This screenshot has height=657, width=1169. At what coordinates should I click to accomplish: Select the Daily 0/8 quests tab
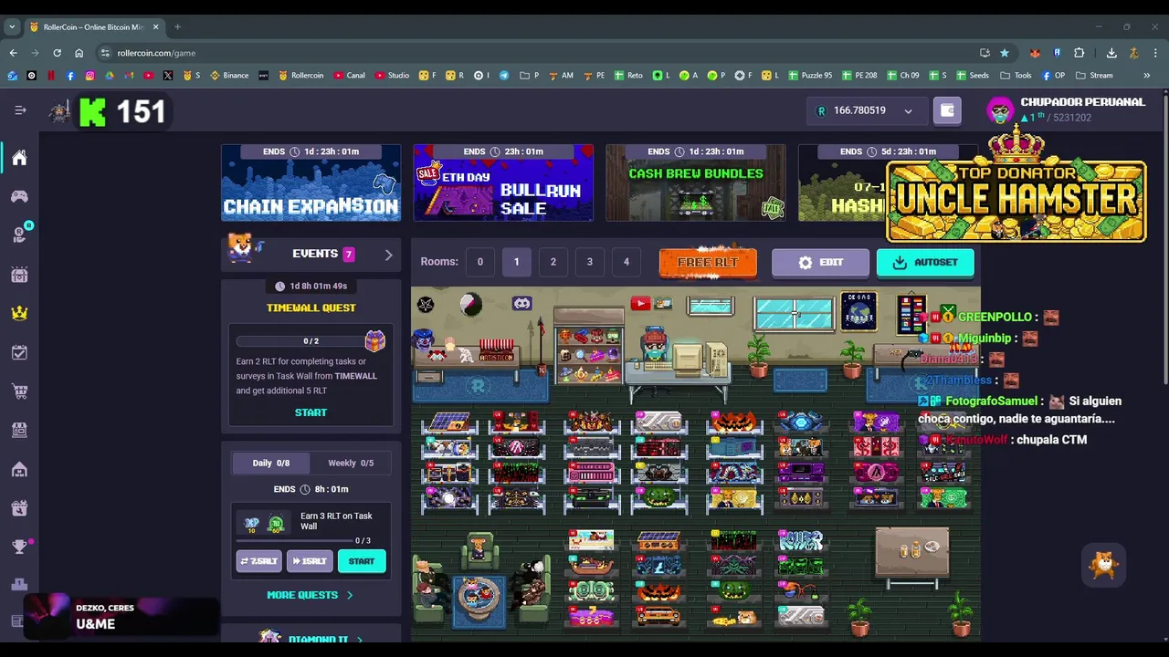[x=270, y=463]
